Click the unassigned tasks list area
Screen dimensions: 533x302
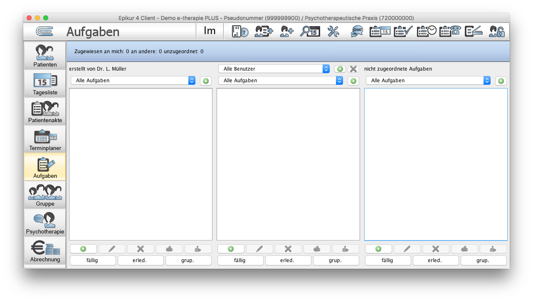coord(436,164)
